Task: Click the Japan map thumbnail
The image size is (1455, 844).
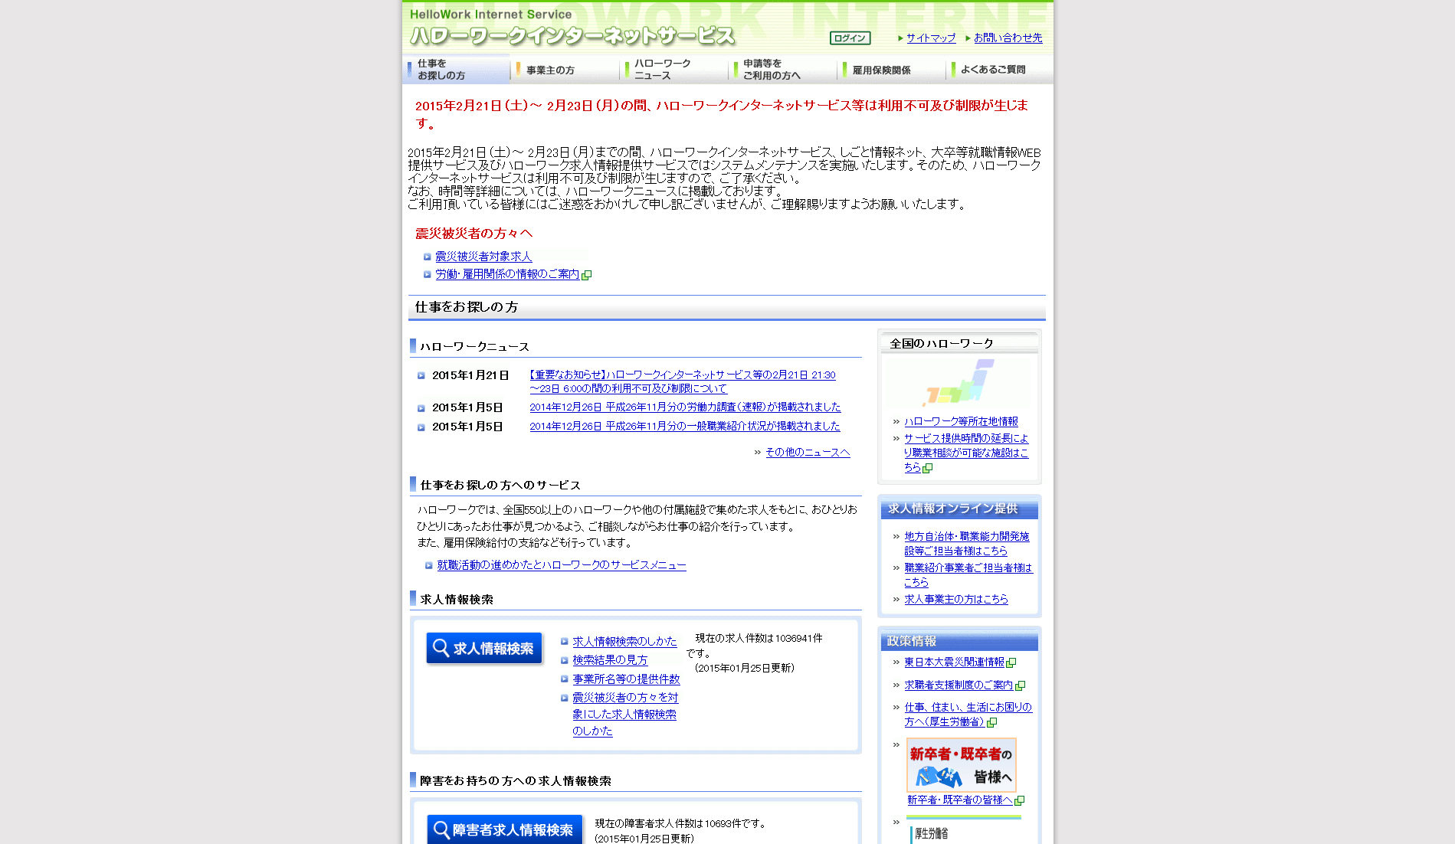Action: point(959,382)
